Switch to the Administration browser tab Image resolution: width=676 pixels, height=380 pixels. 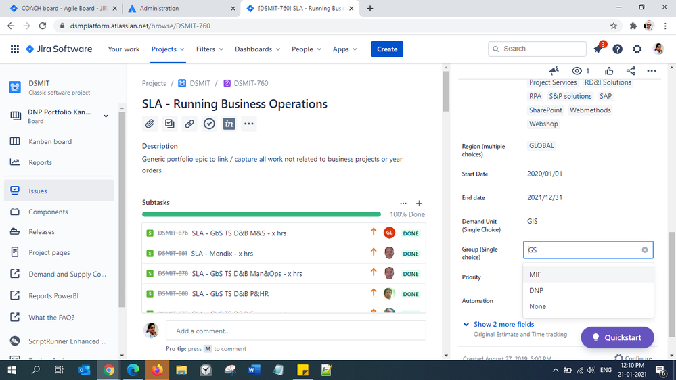(181, 8)
